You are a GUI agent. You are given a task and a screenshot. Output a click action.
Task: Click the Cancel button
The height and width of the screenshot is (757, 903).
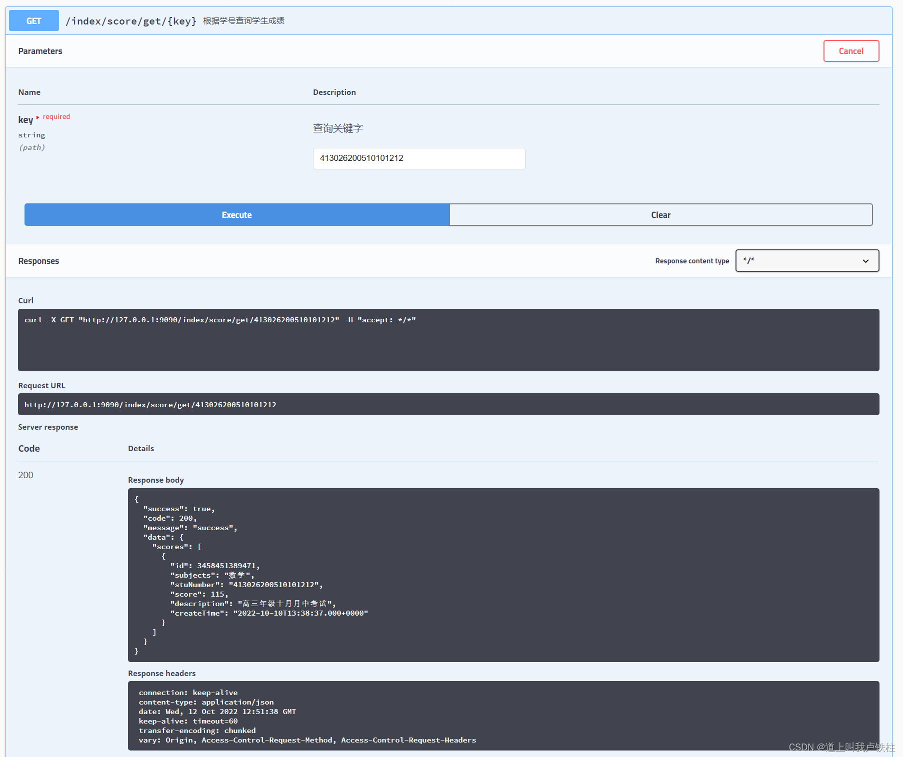click(x=851, y=51)
